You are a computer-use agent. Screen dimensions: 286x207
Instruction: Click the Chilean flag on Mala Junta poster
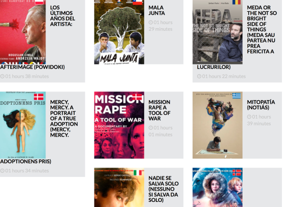pyautogui.click(x=137, y=2)
